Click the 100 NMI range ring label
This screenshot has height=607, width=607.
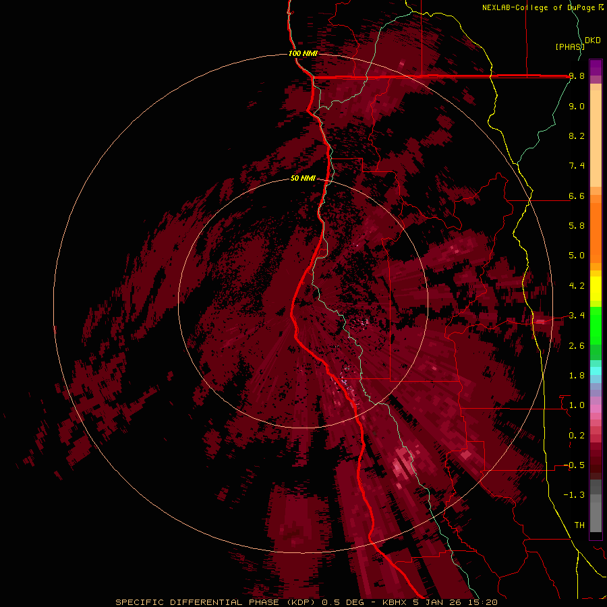pos(303,53)
